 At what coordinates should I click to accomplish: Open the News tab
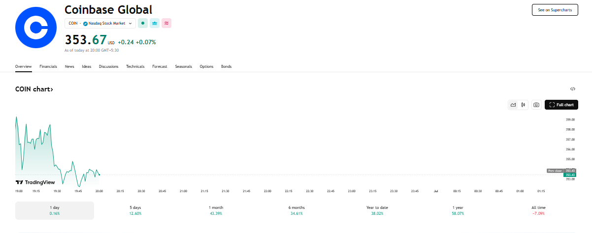69,66
